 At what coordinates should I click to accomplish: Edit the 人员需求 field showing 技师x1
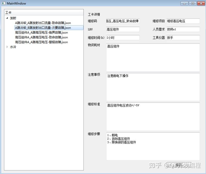tap(183, 29)
